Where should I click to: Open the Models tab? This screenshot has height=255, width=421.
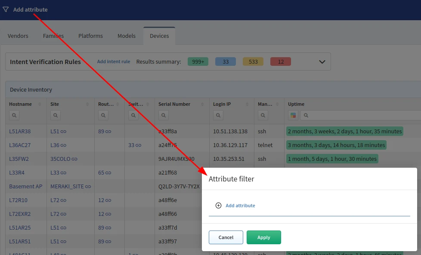coord(127,36)
